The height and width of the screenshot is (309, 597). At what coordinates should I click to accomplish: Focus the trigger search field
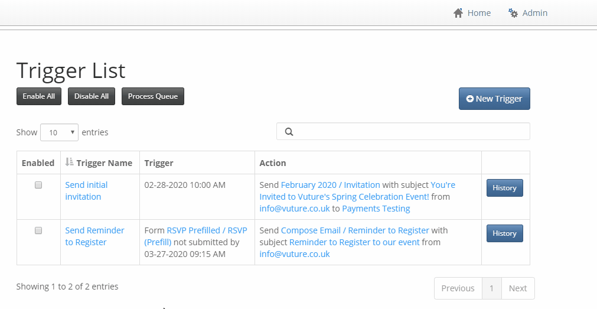[403, 131]
